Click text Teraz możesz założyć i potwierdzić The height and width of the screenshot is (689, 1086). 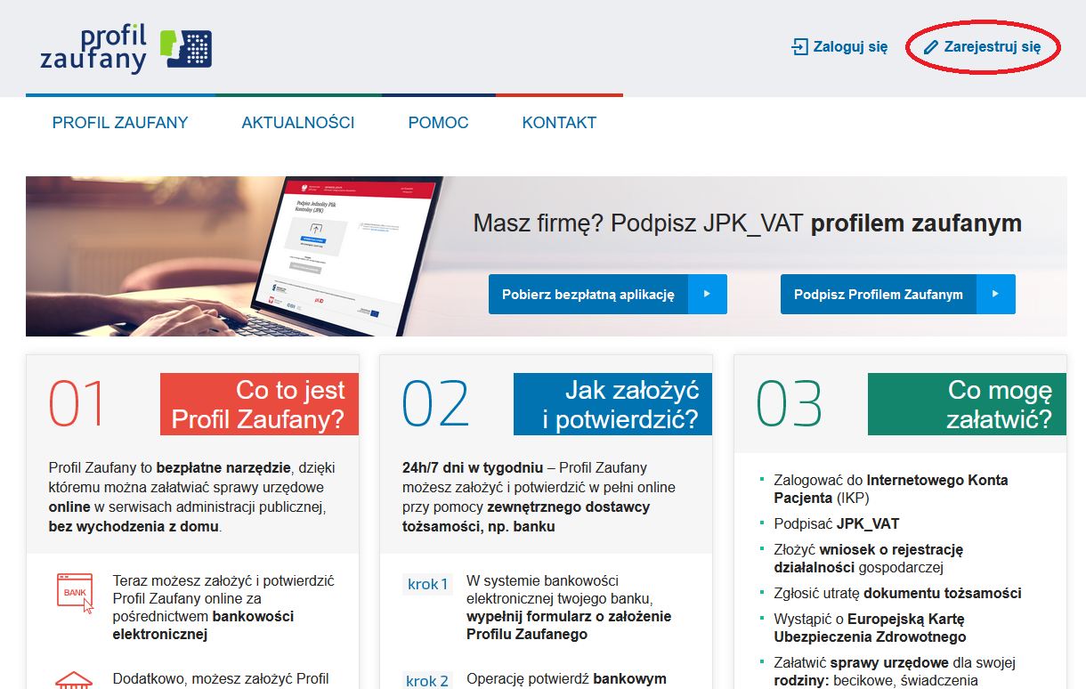coord(223,607)
